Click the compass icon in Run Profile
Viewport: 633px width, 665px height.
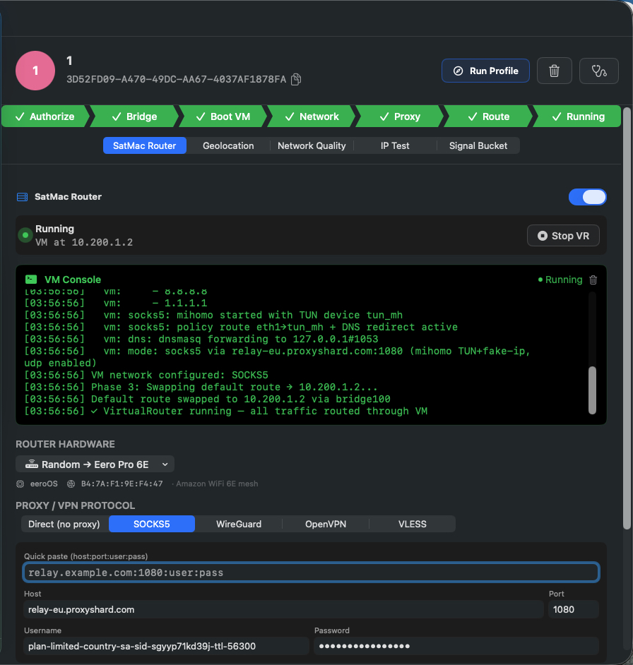coord(458,71)
